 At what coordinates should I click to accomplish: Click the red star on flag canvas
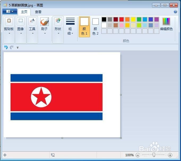point(41,97)
